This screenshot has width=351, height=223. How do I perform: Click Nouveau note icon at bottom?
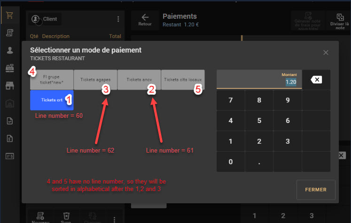tap(40, 216)
